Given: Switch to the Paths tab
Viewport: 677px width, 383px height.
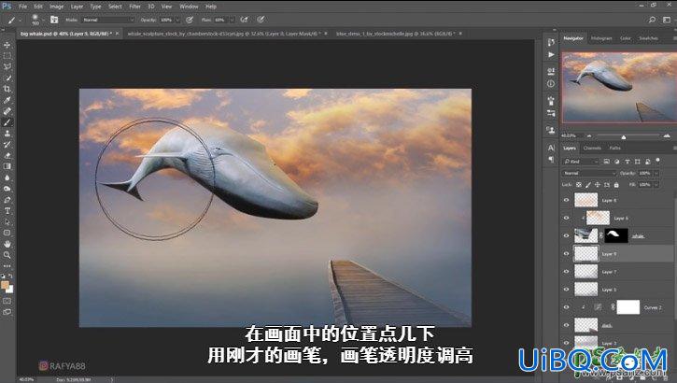Looking at the screenshot, I should point(614,149).
